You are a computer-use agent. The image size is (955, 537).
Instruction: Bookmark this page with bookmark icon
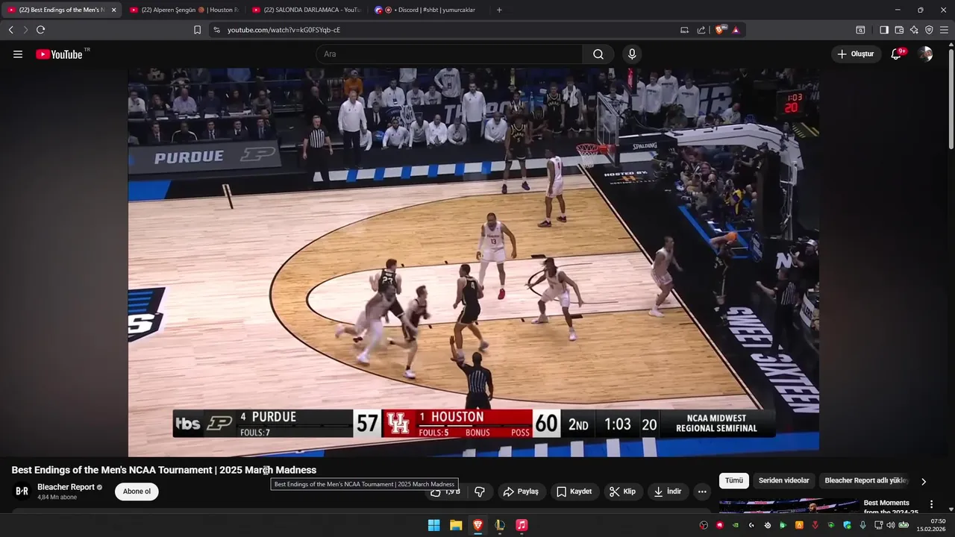point(197,30)
